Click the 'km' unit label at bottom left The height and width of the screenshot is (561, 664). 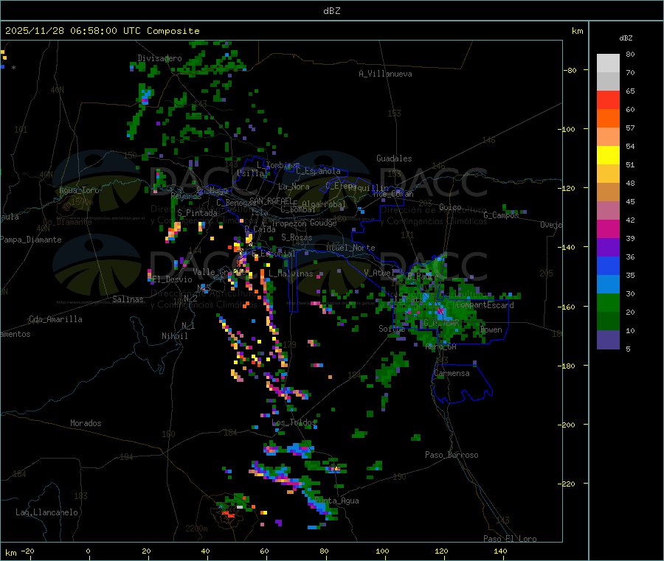(10, 553)
